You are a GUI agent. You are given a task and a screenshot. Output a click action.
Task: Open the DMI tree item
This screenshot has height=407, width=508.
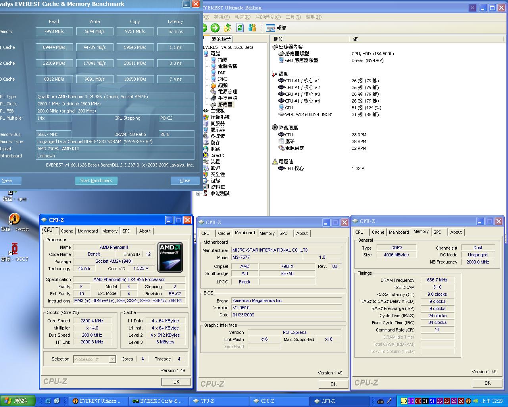[x=218, y=73]
